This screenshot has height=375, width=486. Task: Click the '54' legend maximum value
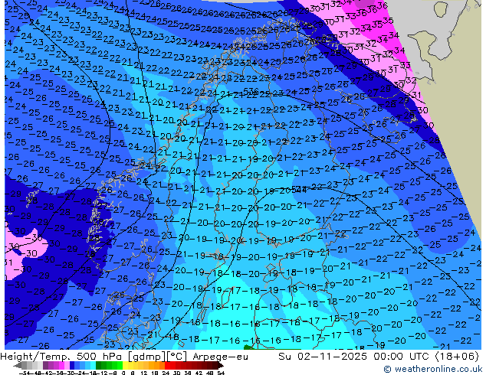220,373
